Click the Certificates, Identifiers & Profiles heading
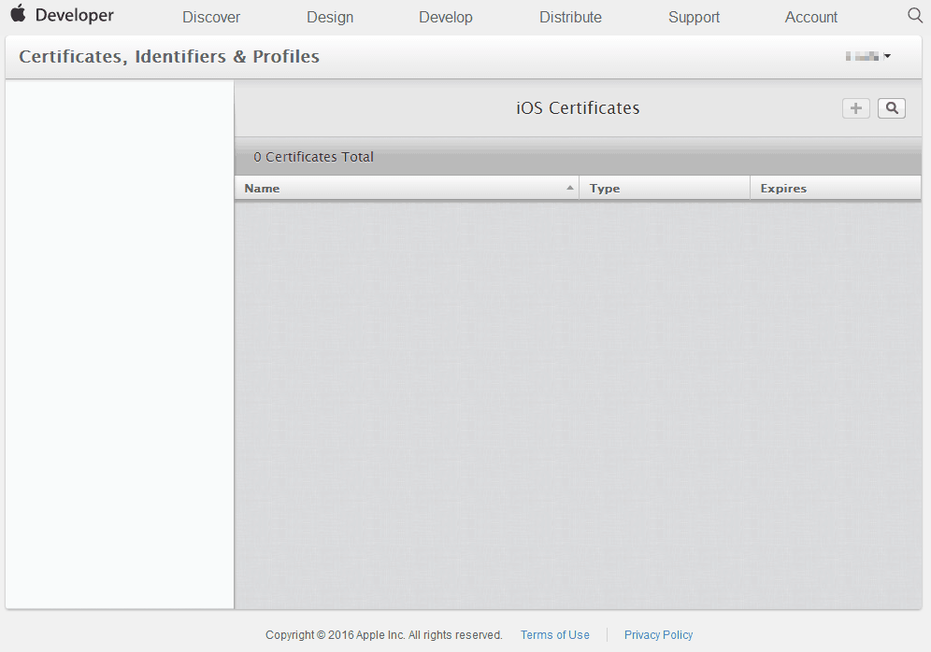931x652 pixels. (x=168, y=56)
